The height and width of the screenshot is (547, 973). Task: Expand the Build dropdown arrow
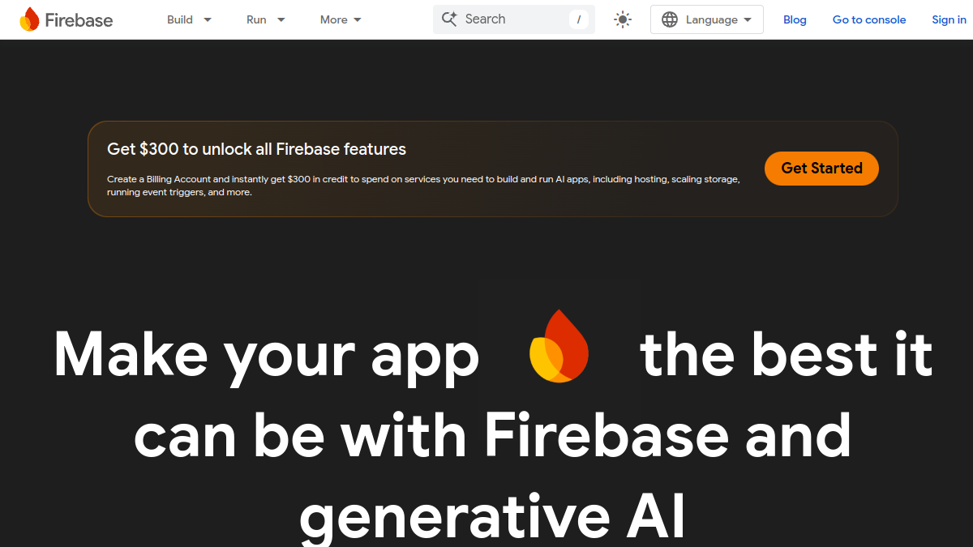(x=208, y=20)
